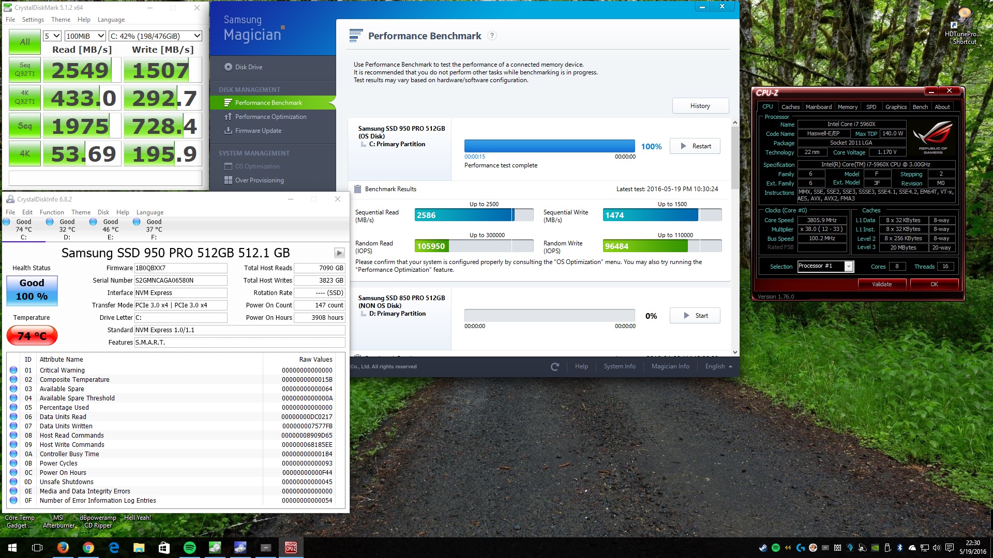Click the next-disk arrow in CrystalDiskInfo

click(339, 253)
